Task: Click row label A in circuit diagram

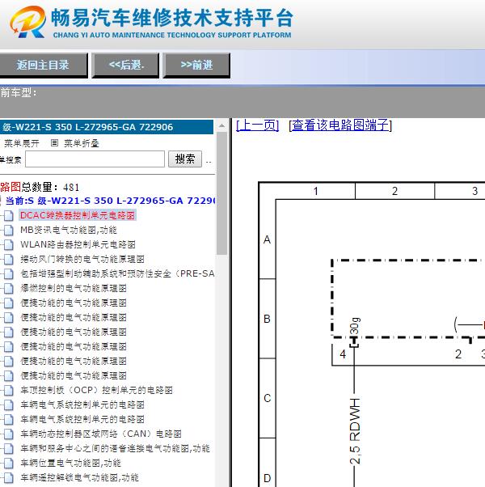Action: pos(268,239)
